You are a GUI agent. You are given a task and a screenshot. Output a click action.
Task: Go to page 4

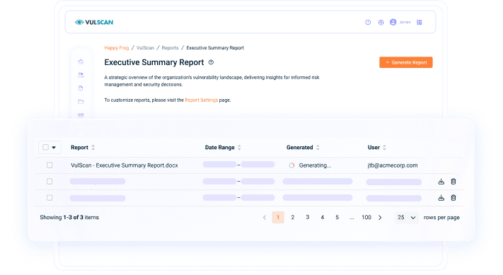323,217
